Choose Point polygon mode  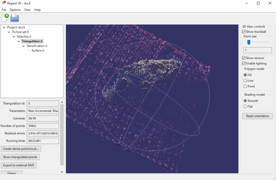[x=245, y=86]
